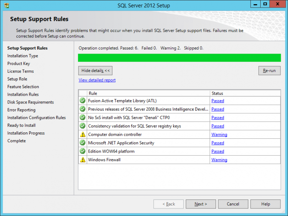Open Passed link for Microsoft .NET Application Security
The image size is (288, 216).
point(217,143)
